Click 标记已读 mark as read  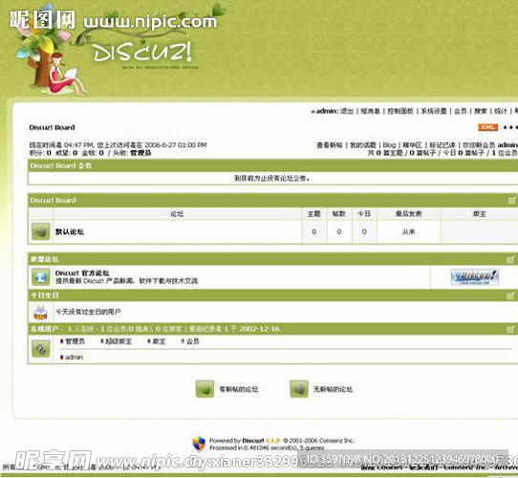click(x=442, y=145)
